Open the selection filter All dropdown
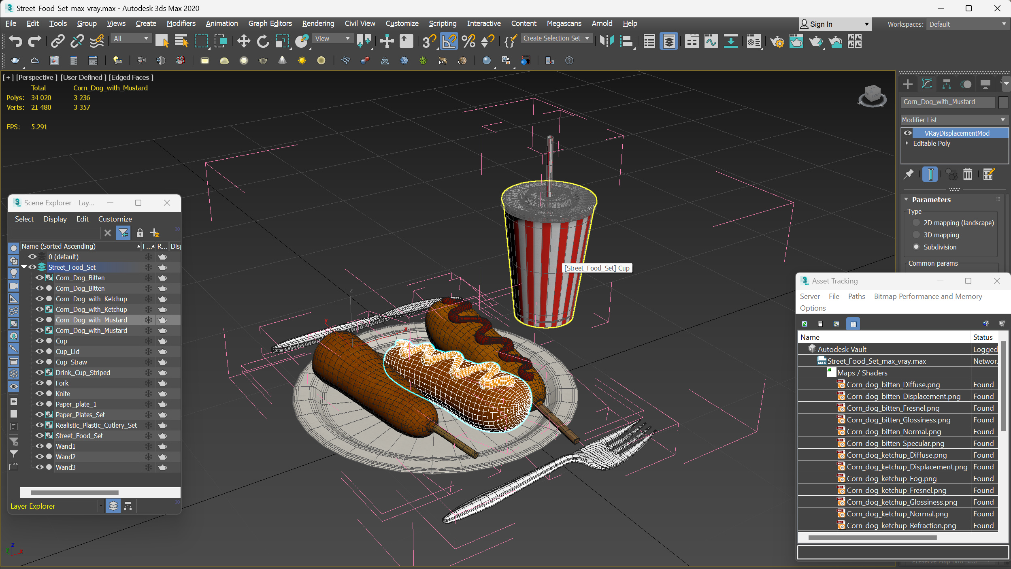Image resolution: width=1011 pixels, height=569 pixels. [131, 38]
